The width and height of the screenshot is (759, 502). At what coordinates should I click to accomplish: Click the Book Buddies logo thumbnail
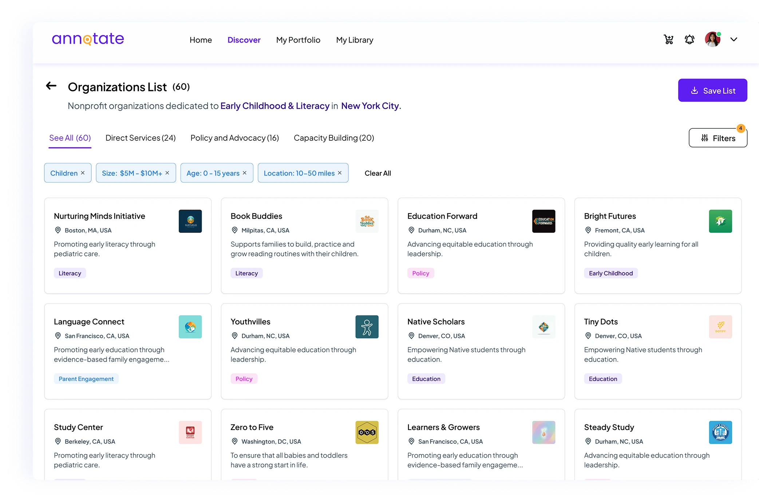(x=367, y=221)
